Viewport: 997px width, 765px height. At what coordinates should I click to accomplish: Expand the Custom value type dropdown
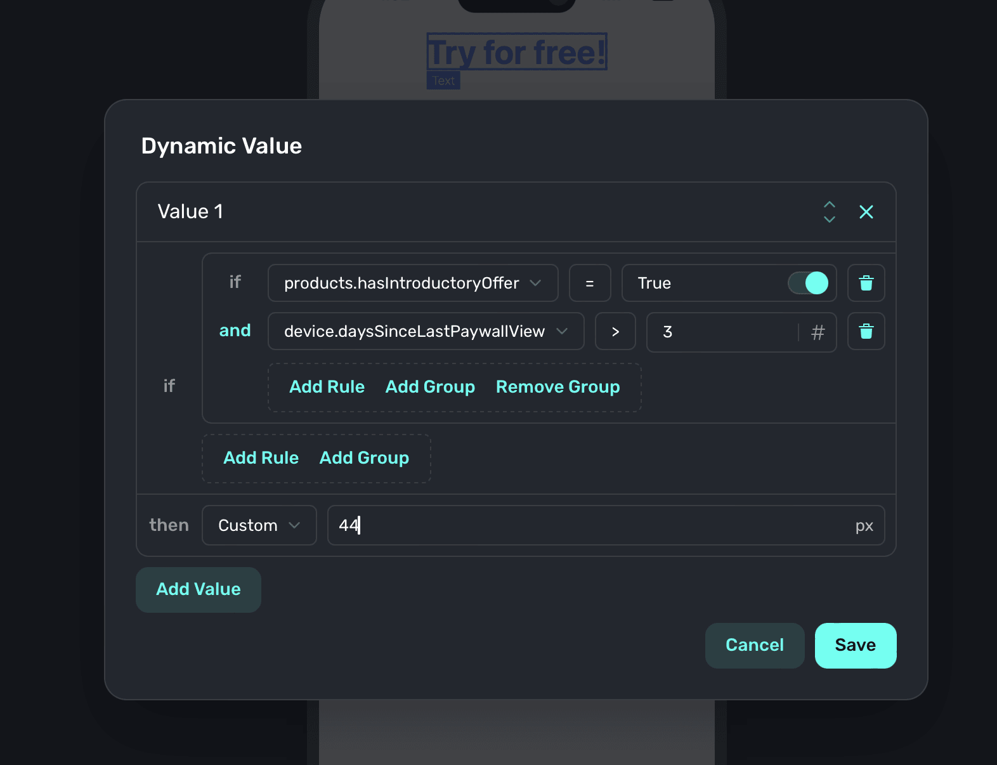(259, 525)
